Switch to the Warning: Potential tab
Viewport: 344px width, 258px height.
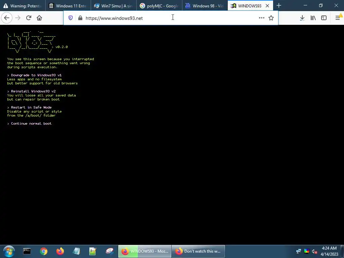(23, 6)
